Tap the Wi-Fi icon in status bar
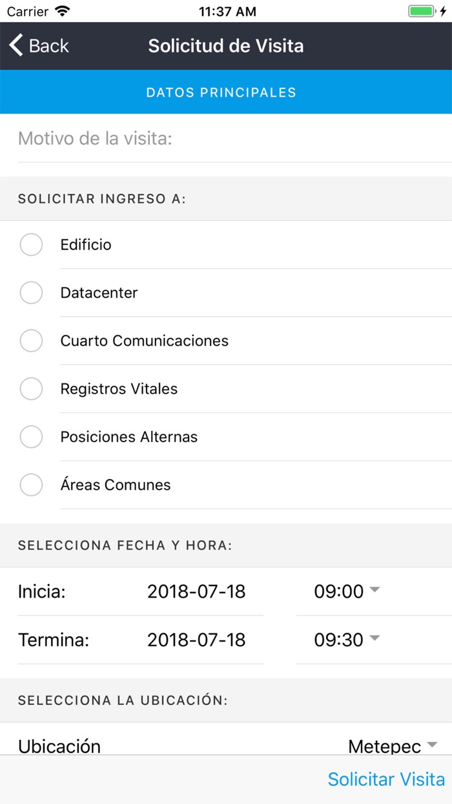 pos(63,12)
